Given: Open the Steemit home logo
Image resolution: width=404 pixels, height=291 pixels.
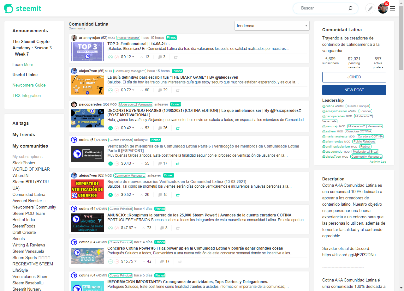Looking at the screenshot, I should pos(22,8).
